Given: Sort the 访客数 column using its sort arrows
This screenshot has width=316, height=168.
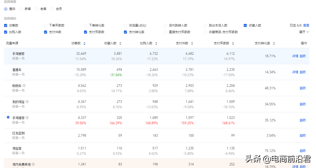Looking at the screenshot, I should click(84, 43).
